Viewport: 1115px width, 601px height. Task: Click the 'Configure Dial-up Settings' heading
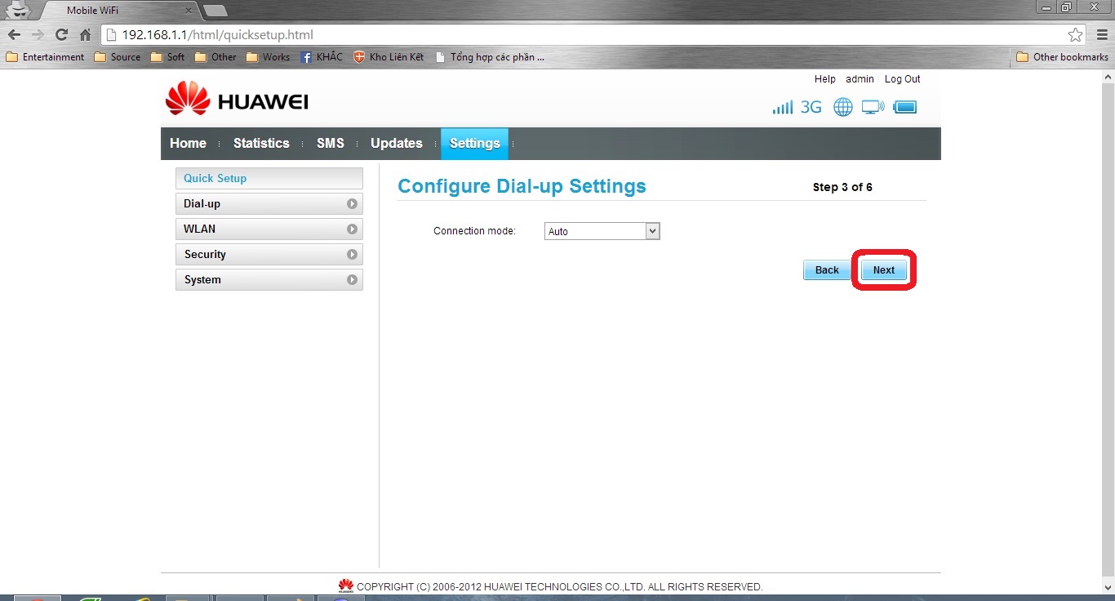tap(522, 186)
